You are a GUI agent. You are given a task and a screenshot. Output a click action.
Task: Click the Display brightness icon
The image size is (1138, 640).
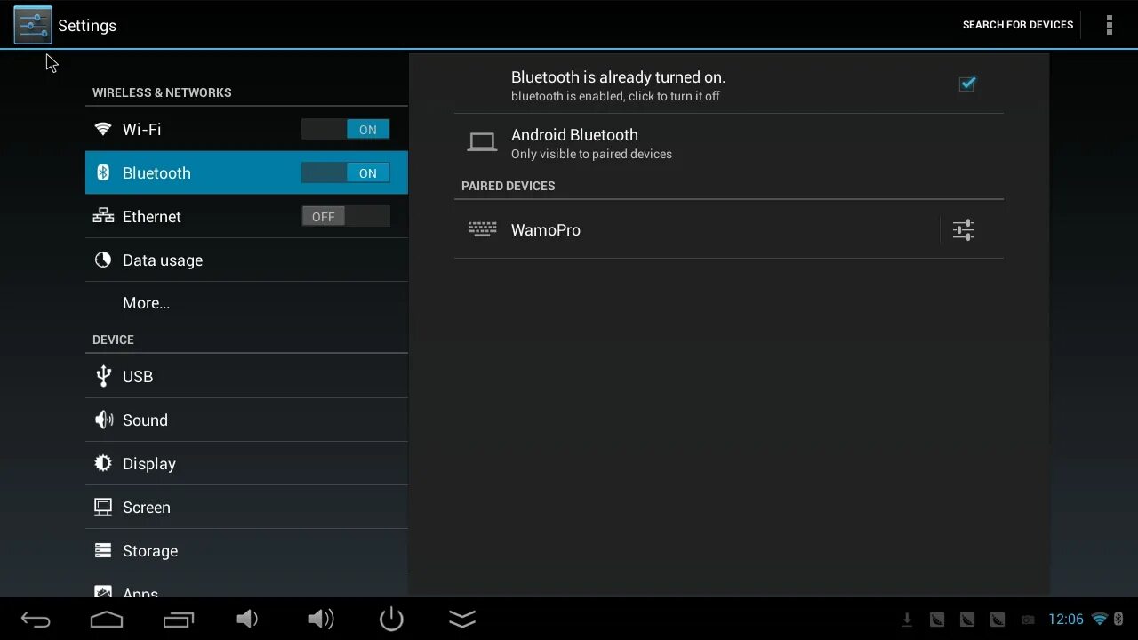tap(103, 463)
